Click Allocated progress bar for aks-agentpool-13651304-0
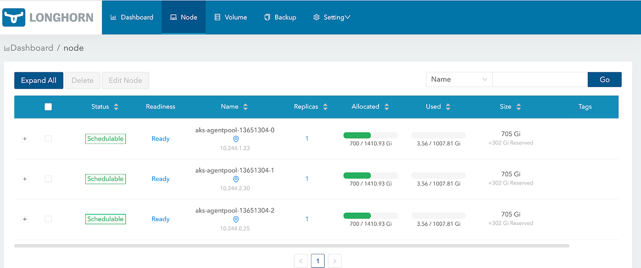The height and width of the screenshot is (268, 641). pos(371,135)
